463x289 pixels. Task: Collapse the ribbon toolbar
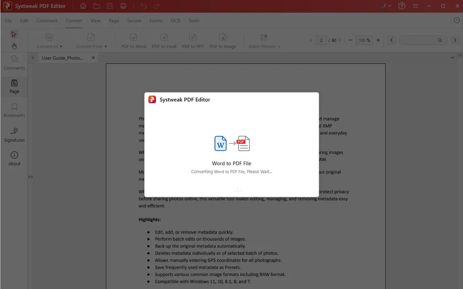(456, 21)
